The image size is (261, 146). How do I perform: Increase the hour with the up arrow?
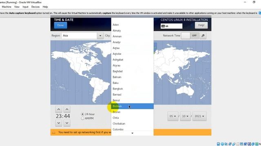59,109
